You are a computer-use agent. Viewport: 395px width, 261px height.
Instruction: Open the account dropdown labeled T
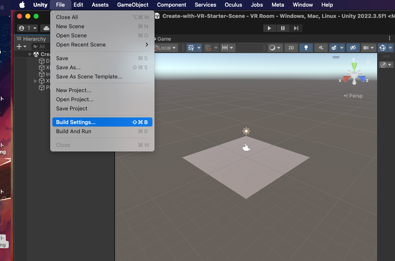[28, 28]
